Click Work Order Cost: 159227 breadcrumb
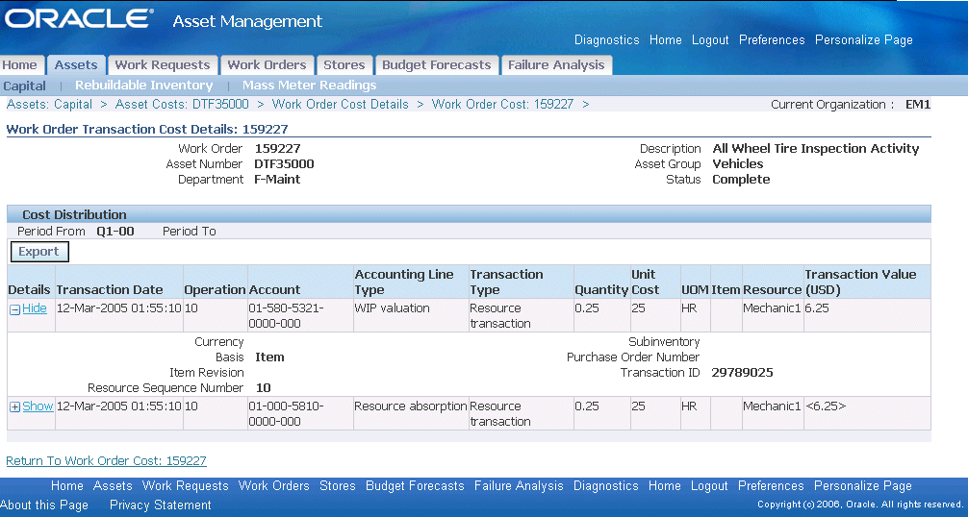The height and width of the screenshot is (517, 968). point(502,104)
